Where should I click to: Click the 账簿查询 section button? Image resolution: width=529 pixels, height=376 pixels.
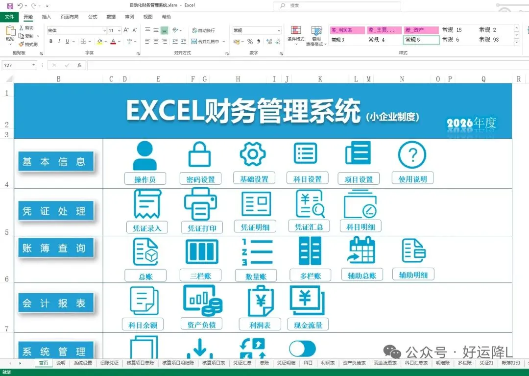(56, 248)
